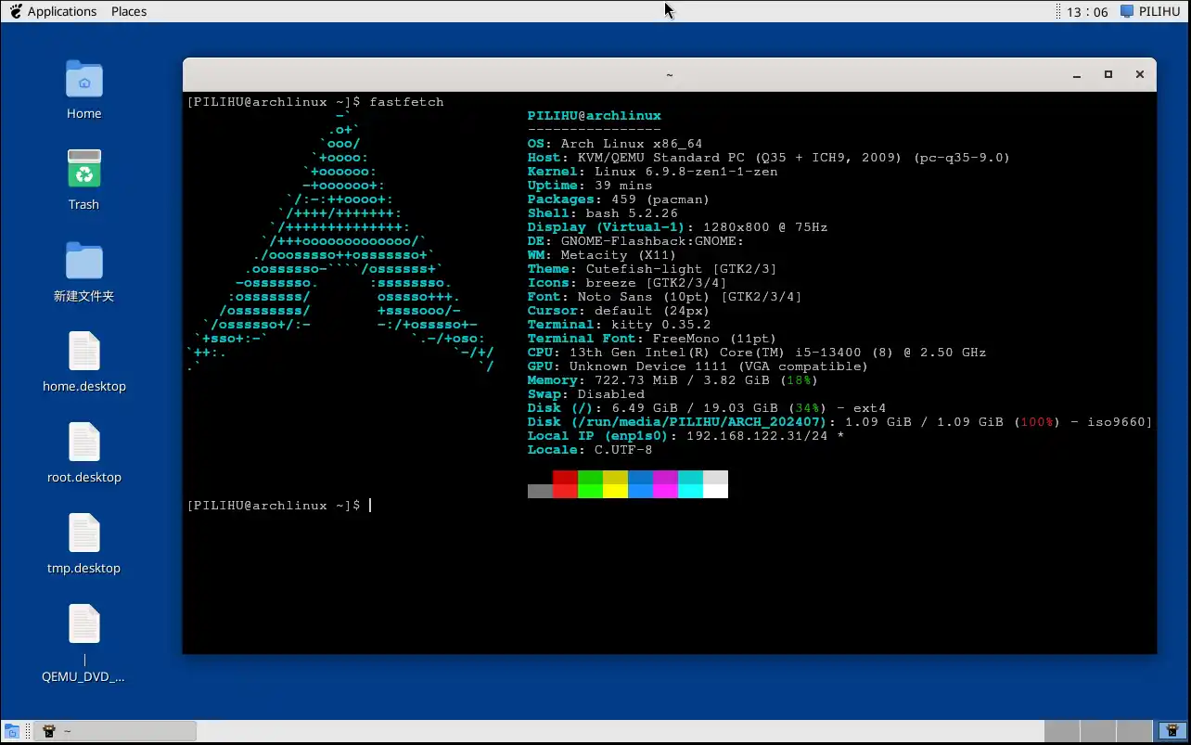The image size is (1191, 745).
Task: Click the terminal prompt cursor line
Action: tap(370, 506)
